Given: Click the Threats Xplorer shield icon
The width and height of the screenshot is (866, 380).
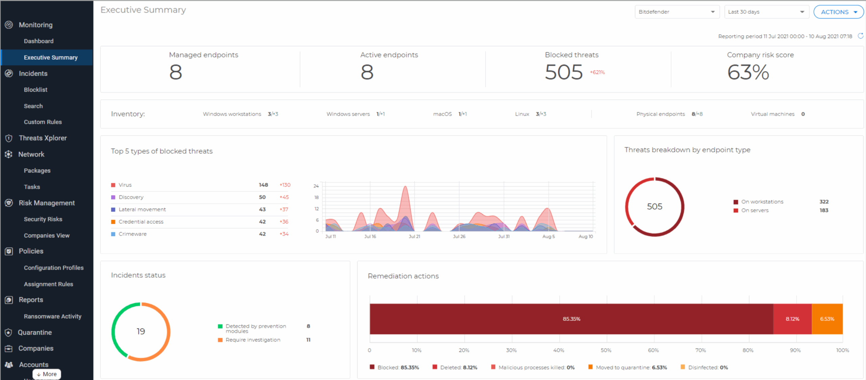Looking at the screenshot, I should [8, 138].
